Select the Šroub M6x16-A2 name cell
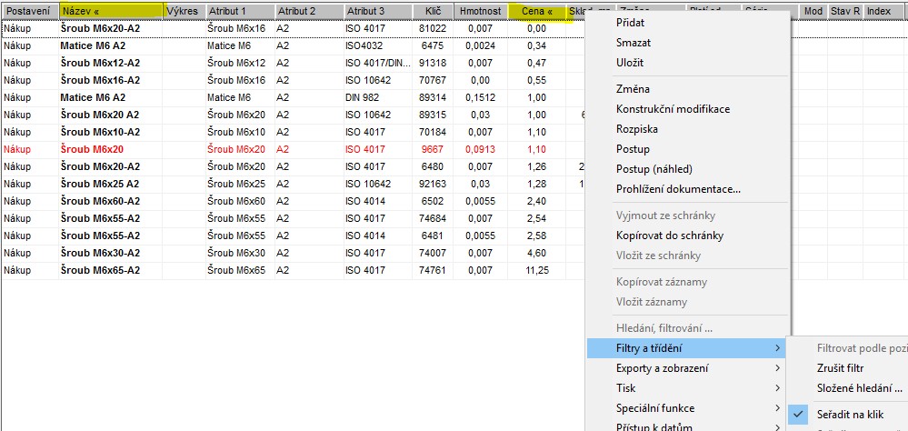The height and width of the screenshot is (431, 908). point(111,80)
